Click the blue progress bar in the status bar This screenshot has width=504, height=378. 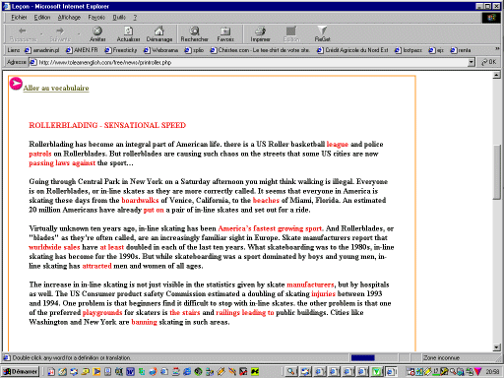pos(362,357)
